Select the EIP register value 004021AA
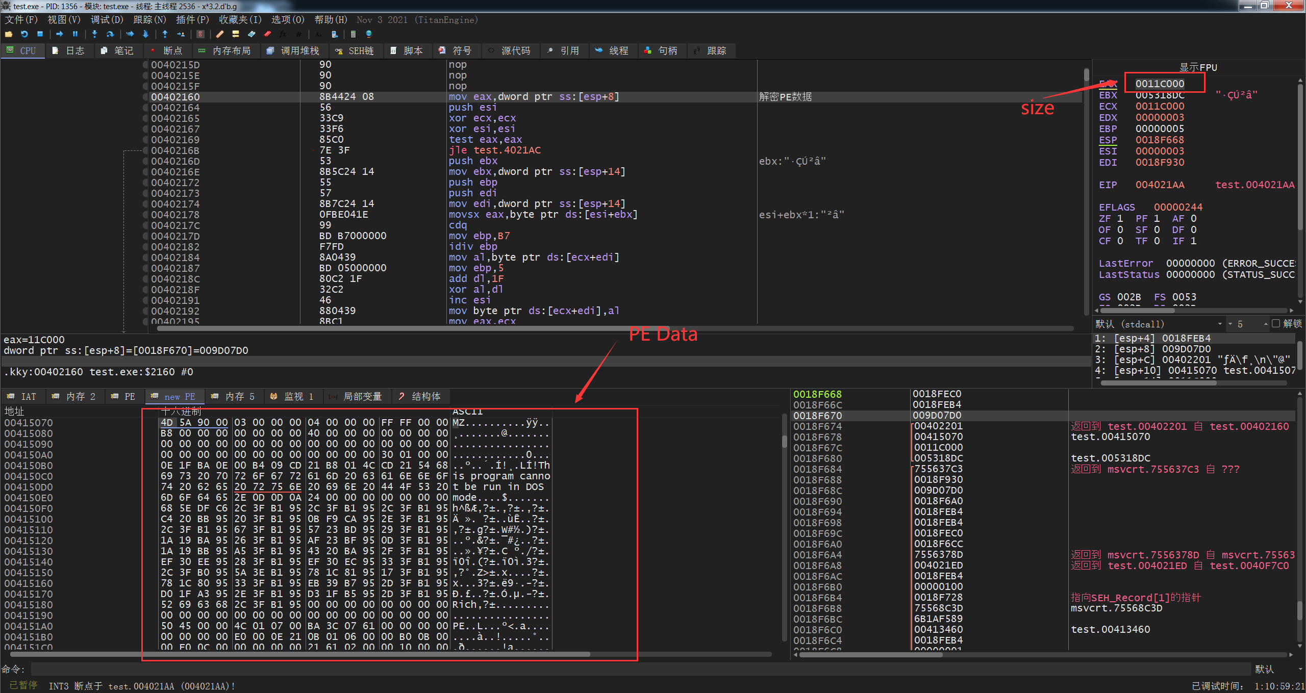This screenshot has width=1306, height=693. click(1160, 185)
